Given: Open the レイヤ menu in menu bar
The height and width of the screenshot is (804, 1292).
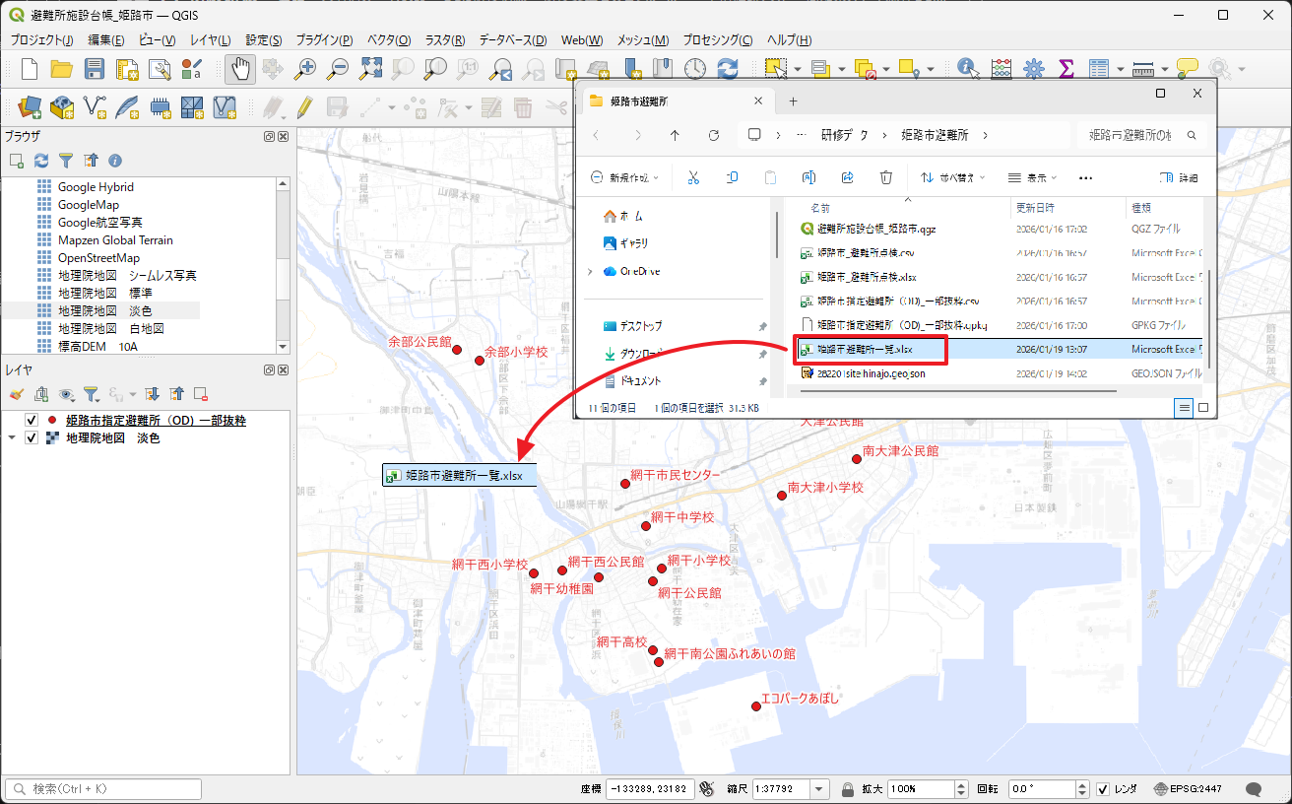Looking at the screenshot, I should (x=210, y=40).
